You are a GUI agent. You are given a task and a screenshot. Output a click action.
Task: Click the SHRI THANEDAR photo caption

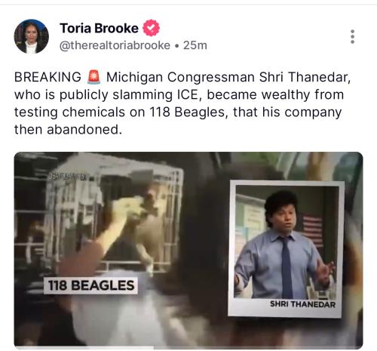tap(302, 304)
